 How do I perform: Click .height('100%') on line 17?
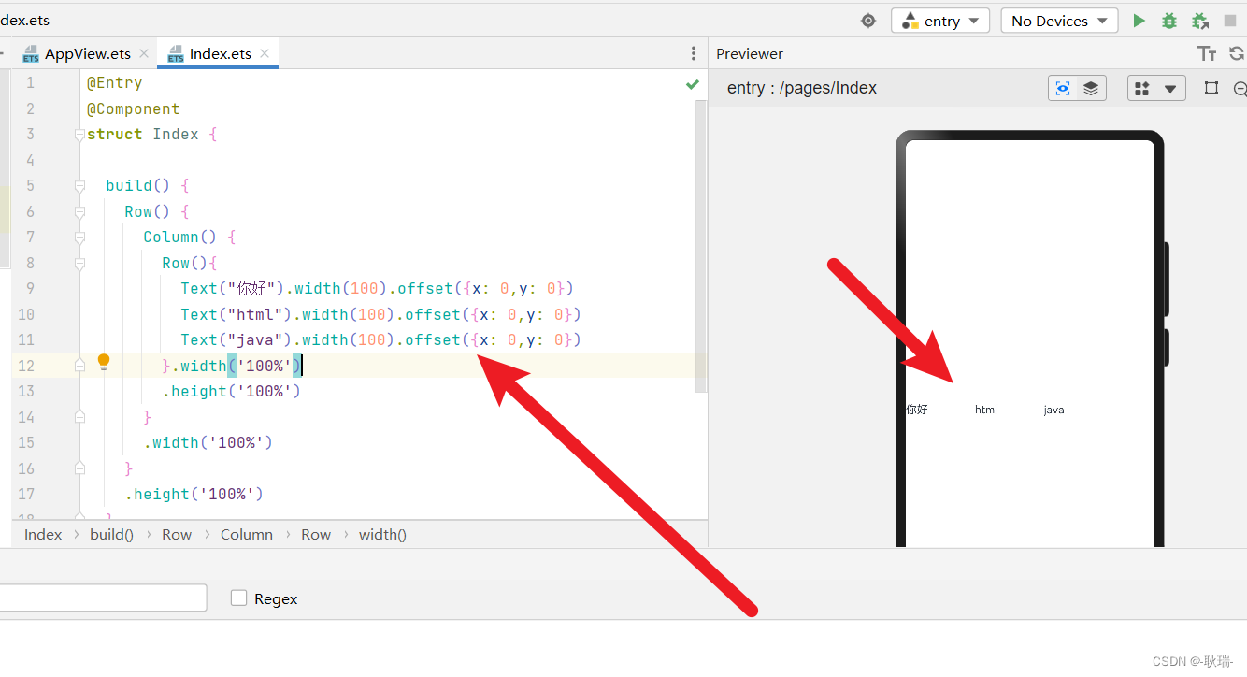coord(194,495)
